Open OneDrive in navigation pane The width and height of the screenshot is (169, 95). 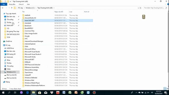[x=9, y=41]
